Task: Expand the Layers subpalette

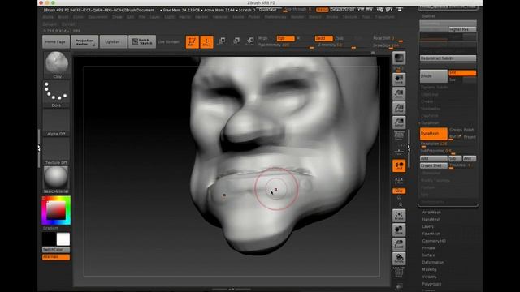Action: point(428,227)
